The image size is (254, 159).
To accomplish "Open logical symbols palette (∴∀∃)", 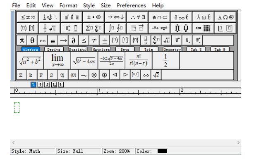I will point(137,17).
